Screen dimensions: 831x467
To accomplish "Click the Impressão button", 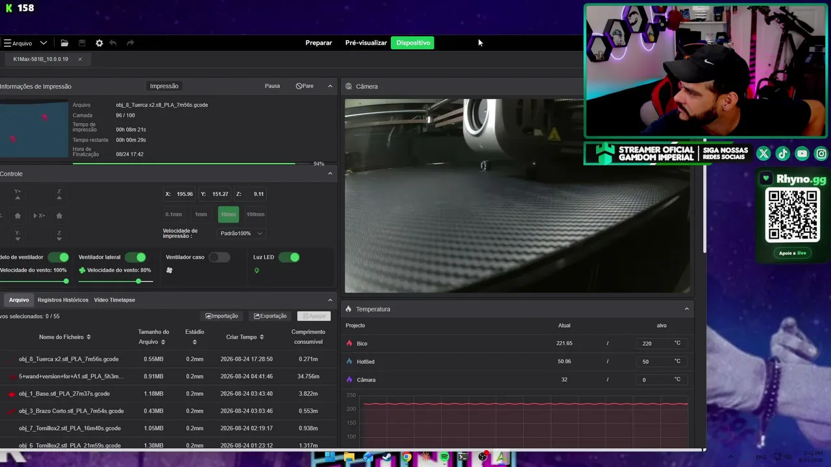I will [164, 86].
